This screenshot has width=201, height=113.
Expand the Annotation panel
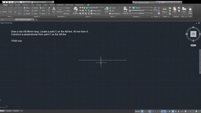(x=62, y=17)
